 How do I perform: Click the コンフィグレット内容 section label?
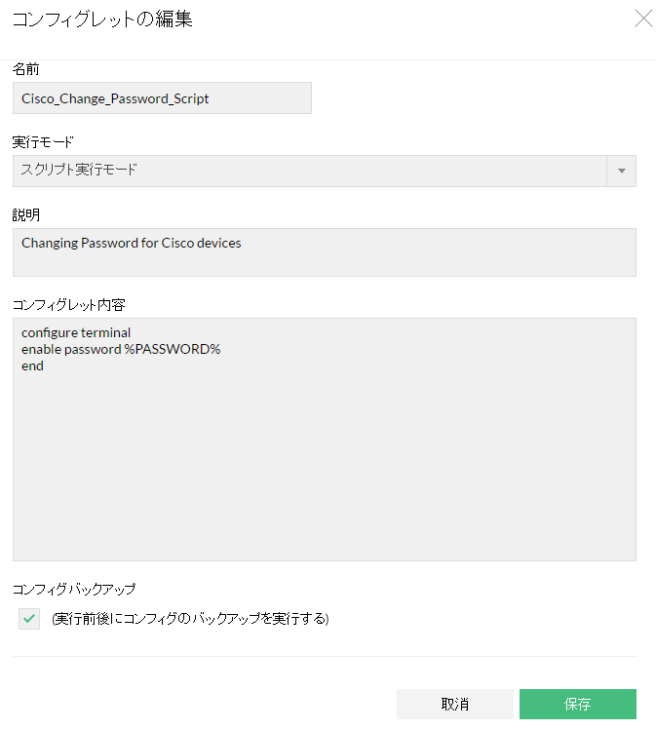[x=68, y=305]
